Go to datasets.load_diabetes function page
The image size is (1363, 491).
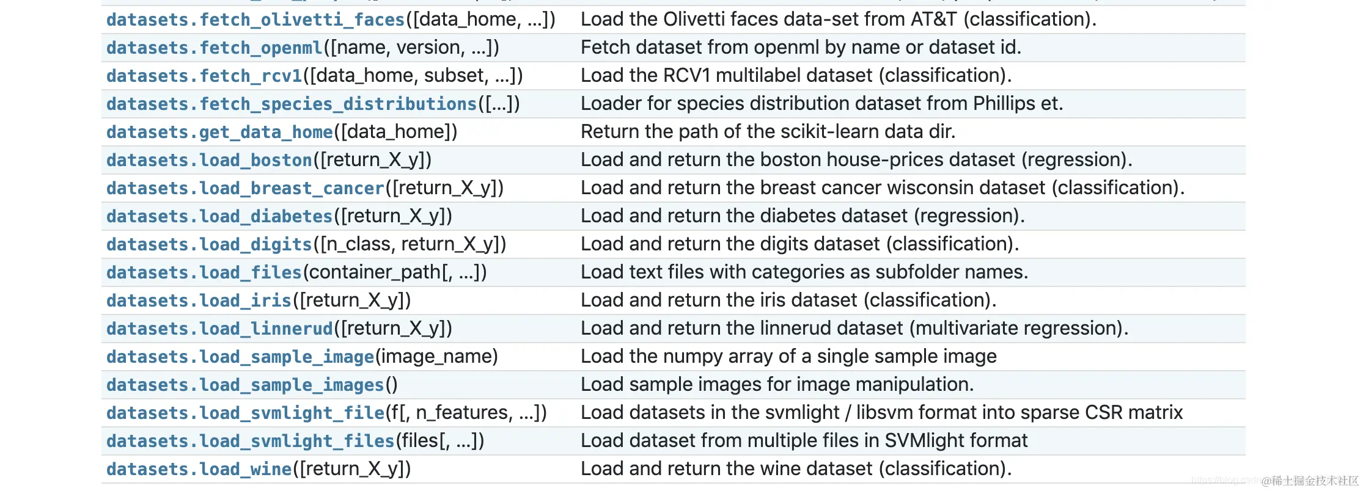point(219,217)
